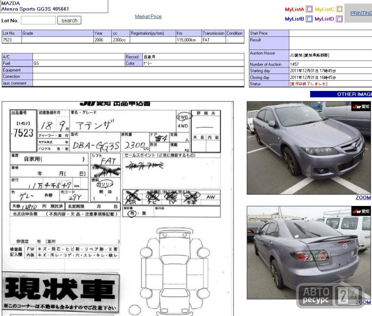Click ZOOM under the rear car photo
This screenshot has width=372, height=316.
click(363, 302)
